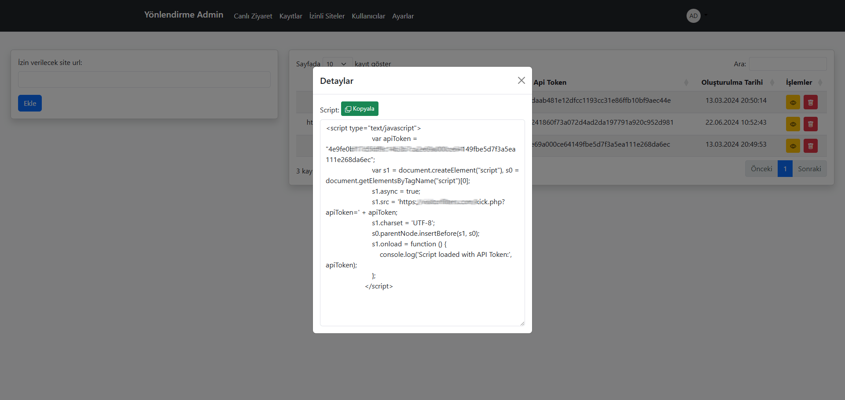Close the Detaylar modal dialog

521,80
